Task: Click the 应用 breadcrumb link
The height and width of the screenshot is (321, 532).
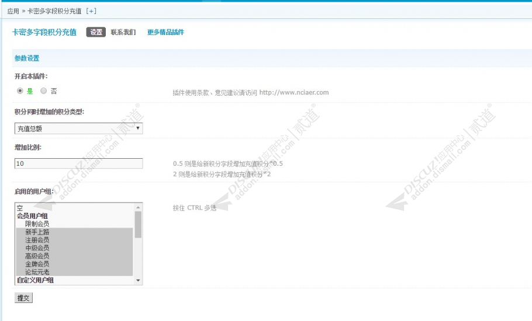Action: click(x=13, y=11)
